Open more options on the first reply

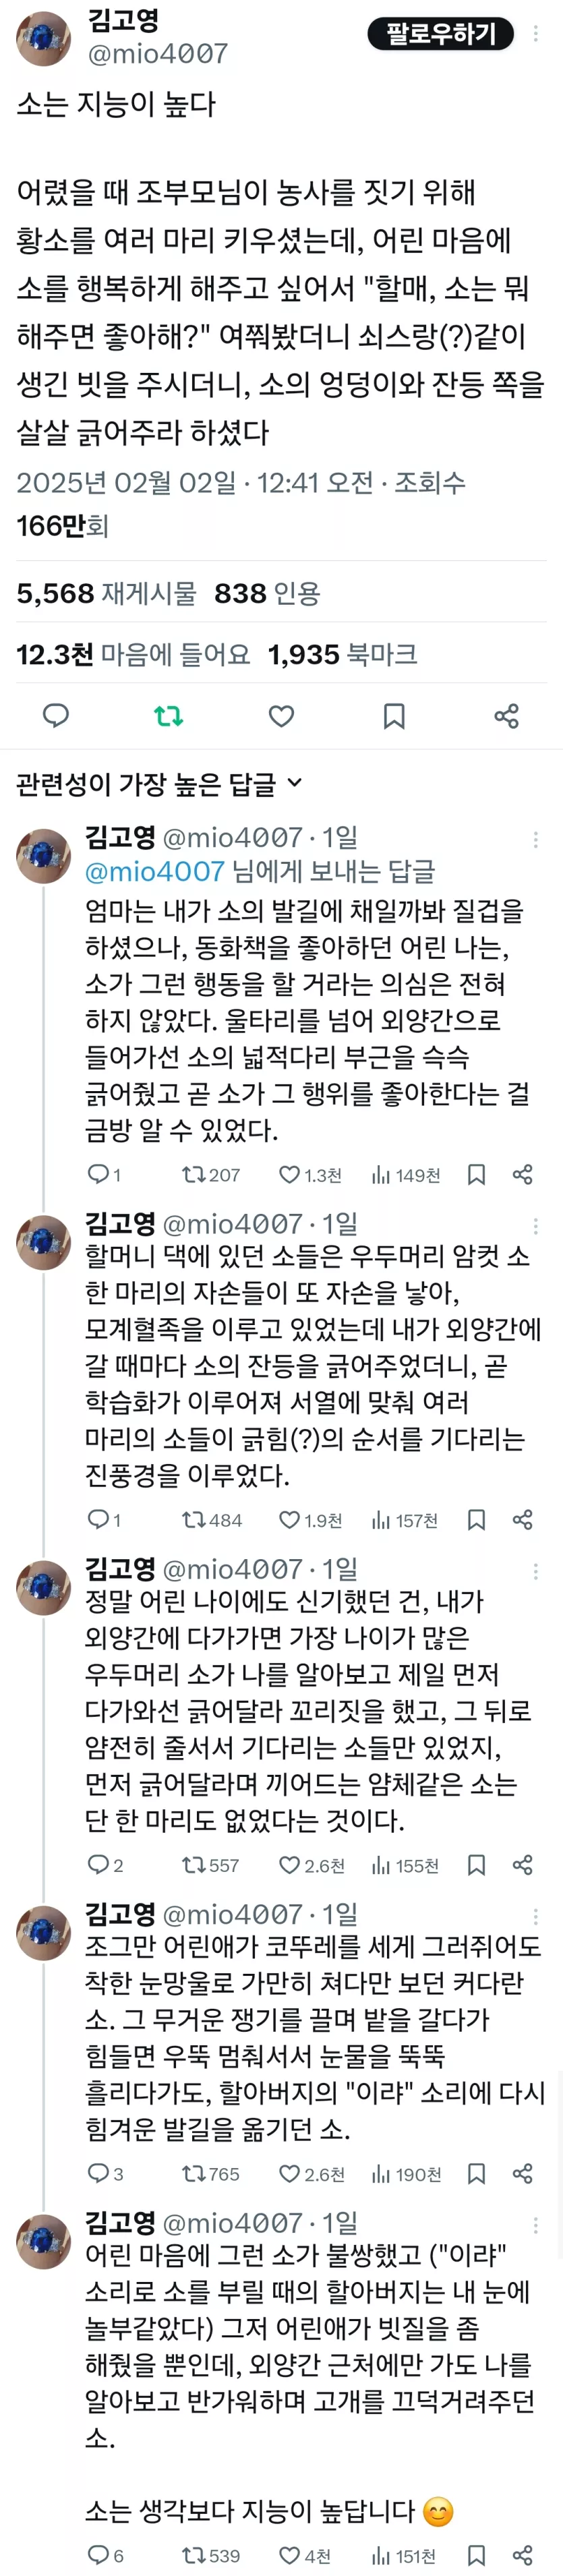point(536,839)
